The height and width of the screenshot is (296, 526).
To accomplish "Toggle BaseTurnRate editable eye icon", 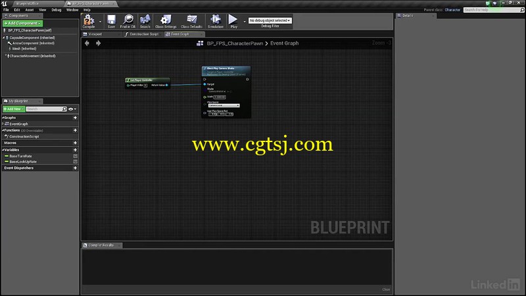I will click(x=75, y=156).
